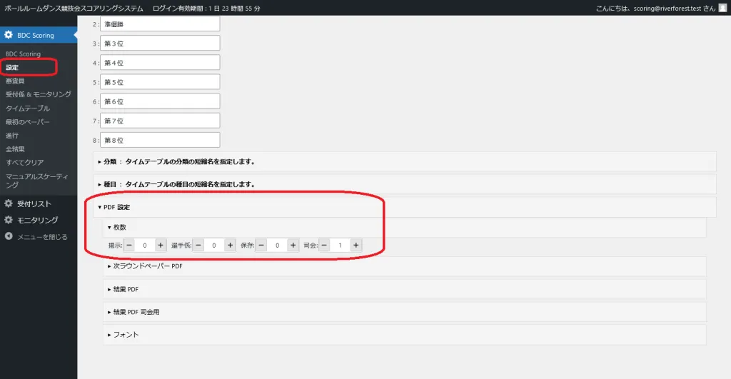
Task: Click the BDC Scoring gear icon
Action: 9,35
